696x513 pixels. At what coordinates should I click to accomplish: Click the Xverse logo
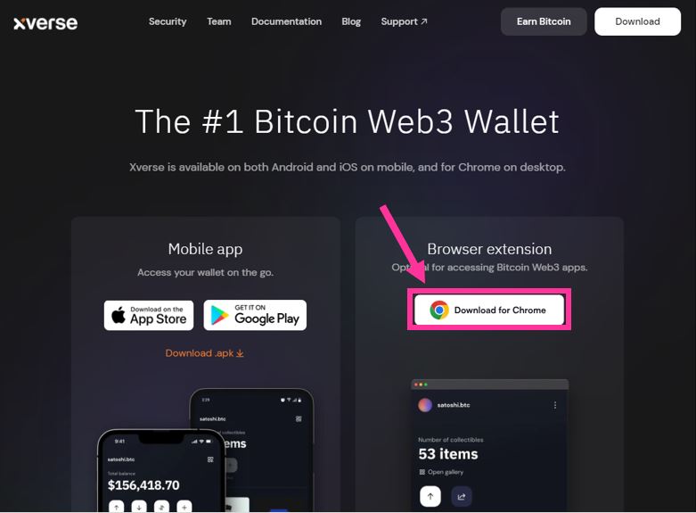point(45,22)
